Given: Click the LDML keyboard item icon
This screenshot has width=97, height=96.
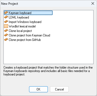Looking at the screenshot, I should (x=6, y=17).
